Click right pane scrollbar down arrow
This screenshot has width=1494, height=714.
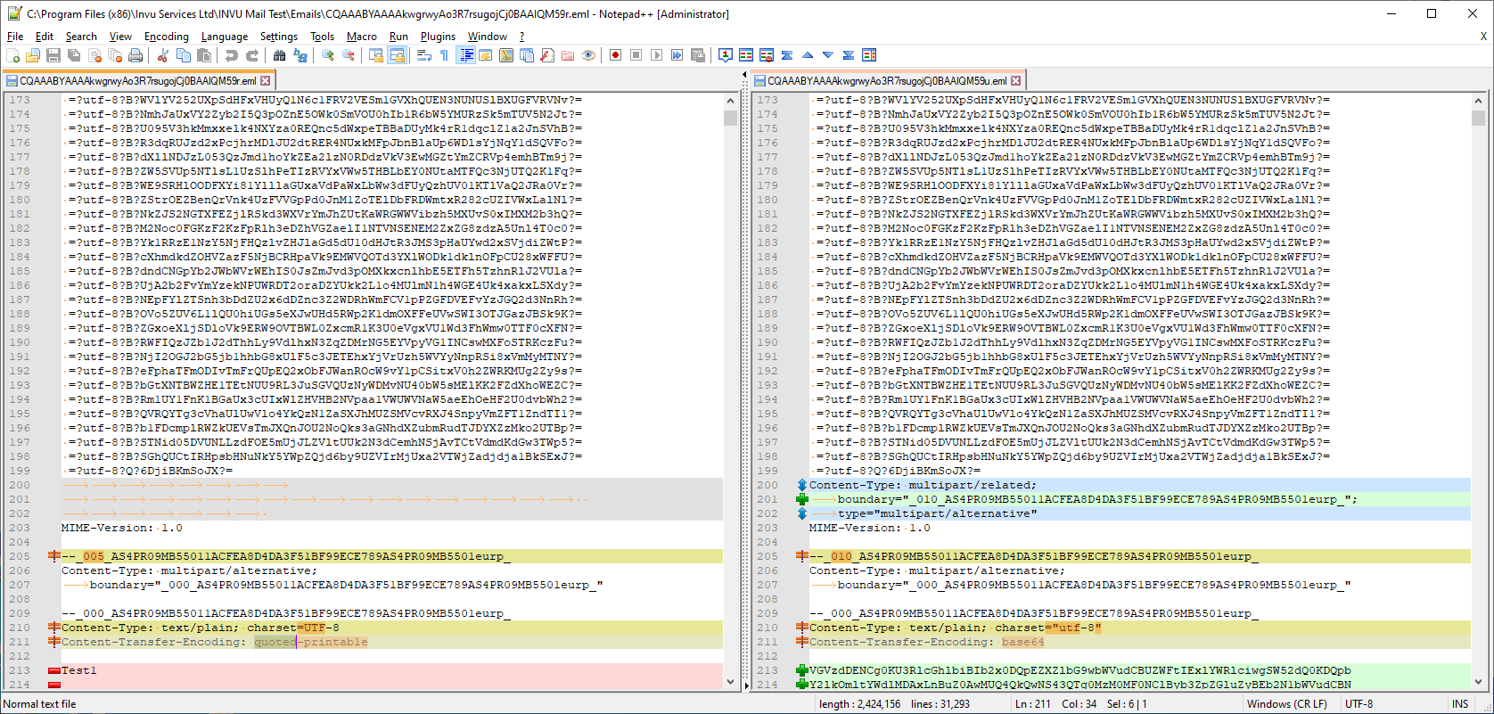point(1479,682)
